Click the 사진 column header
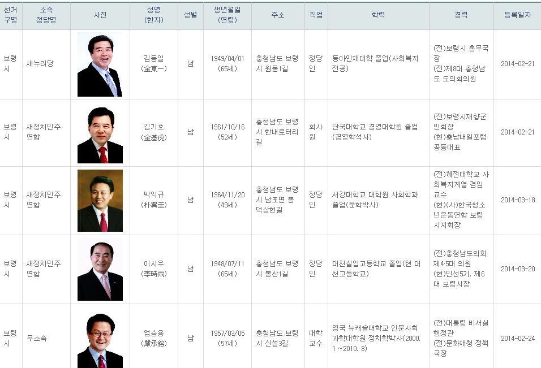 tap(100, 15)
